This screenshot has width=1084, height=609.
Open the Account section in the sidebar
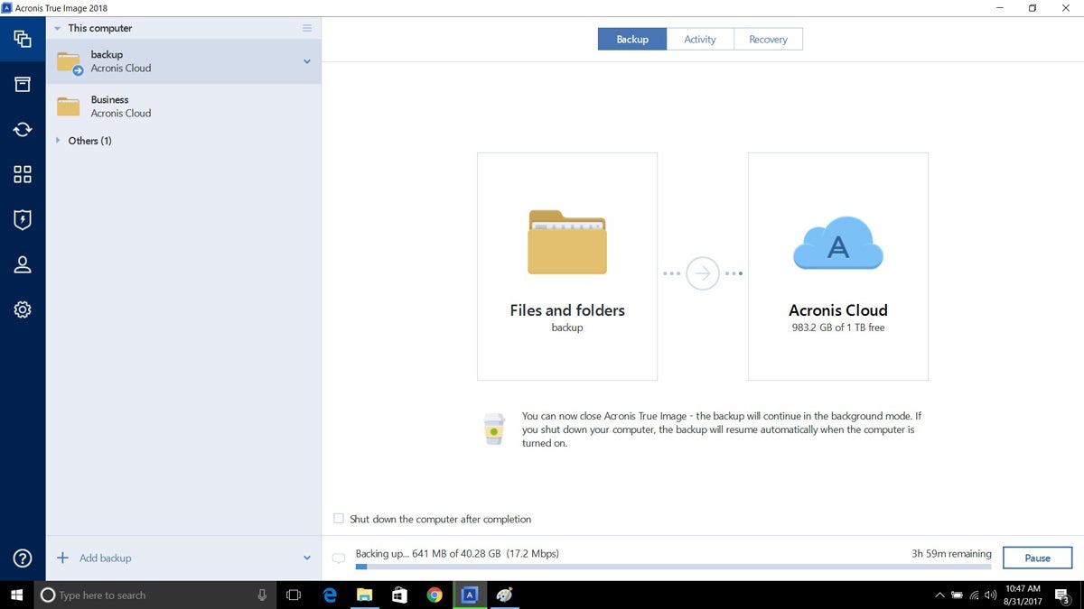[23, 264]
